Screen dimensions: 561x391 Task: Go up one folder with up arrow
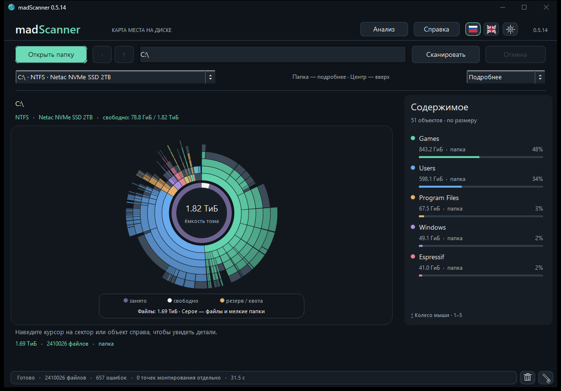124,54
